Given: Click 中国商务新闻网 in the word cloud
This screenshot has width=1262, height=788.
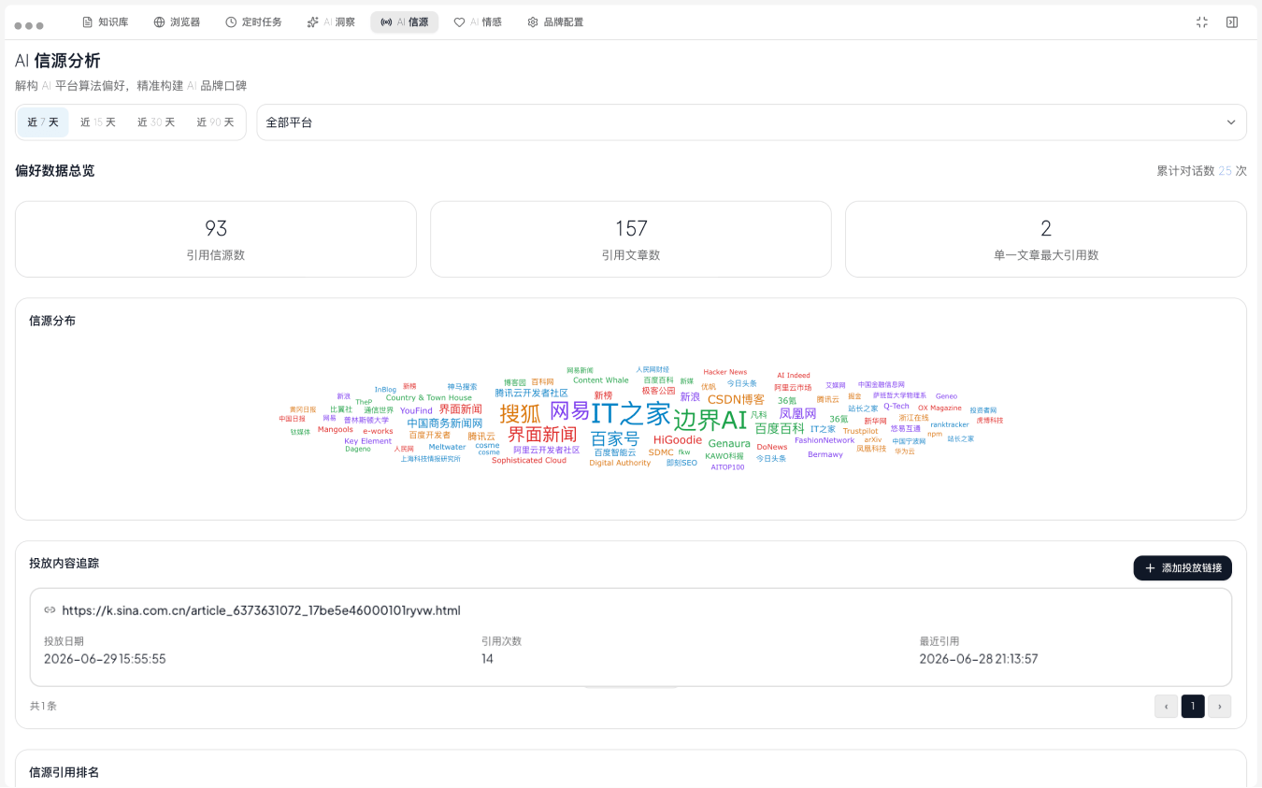Looking at the screenshot, I should click(445, 423).
